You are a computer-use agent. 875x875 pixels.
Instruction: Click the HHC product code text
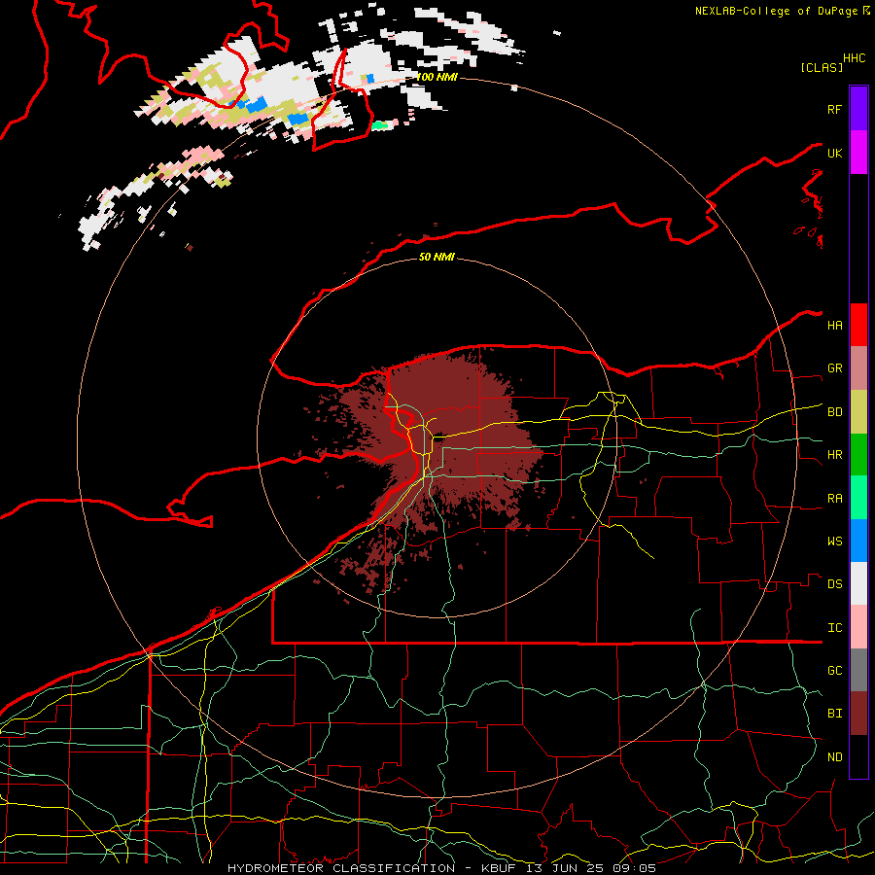[855, 58]
